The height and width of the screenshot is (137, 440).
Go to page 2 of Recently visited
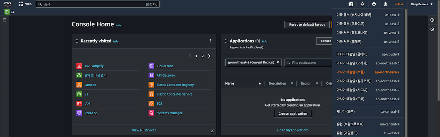coord(202,56)
